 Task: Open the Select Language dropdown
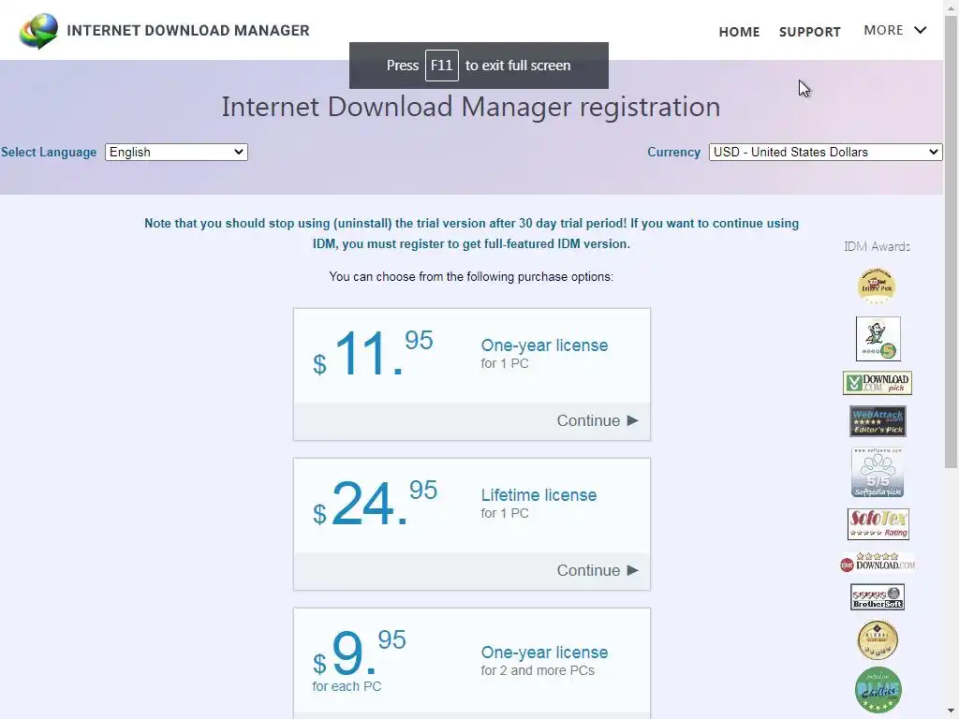click(176, 153)
